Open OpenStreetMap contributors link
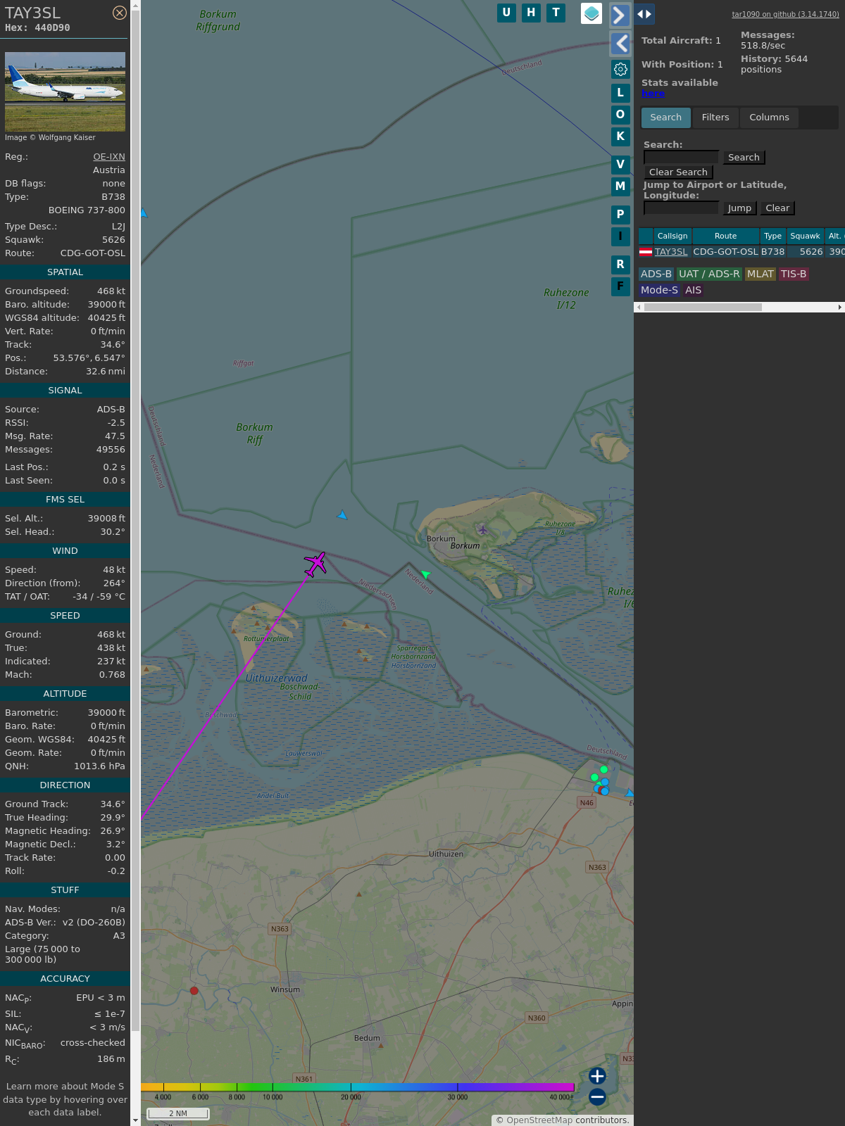 tap(539, 1120)
